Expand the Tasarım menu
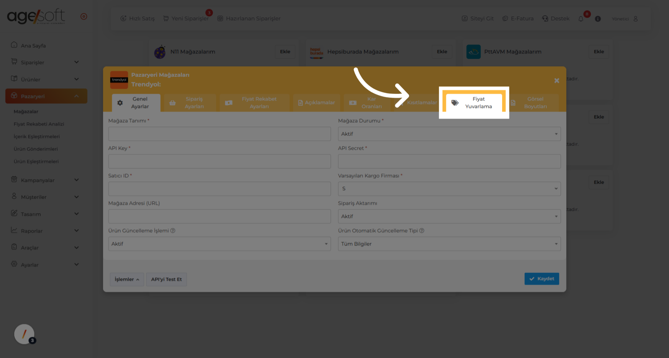 point(46,214)
